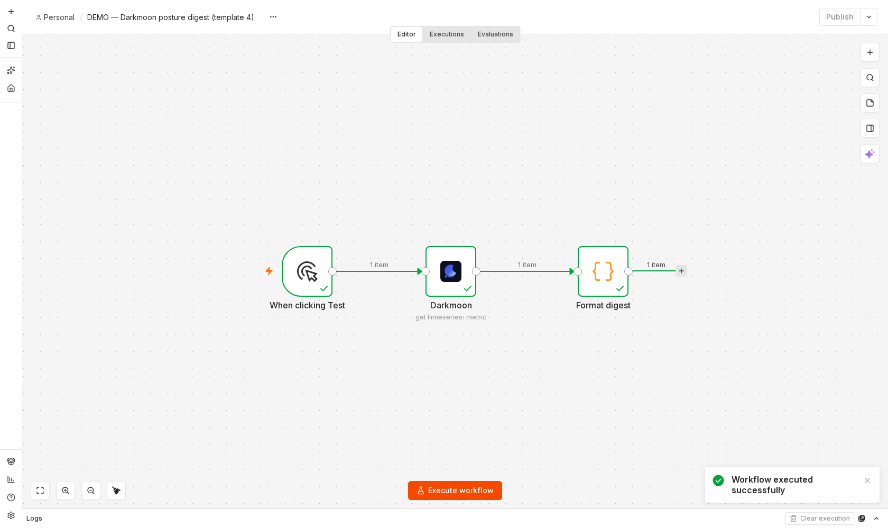
Task: Click the plus icon in the left sidebar
Action: (11, 12)
